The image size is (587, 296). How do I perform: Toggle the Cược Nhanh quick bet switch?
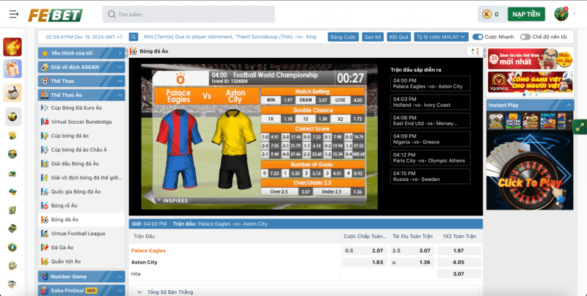pos(478,37)
